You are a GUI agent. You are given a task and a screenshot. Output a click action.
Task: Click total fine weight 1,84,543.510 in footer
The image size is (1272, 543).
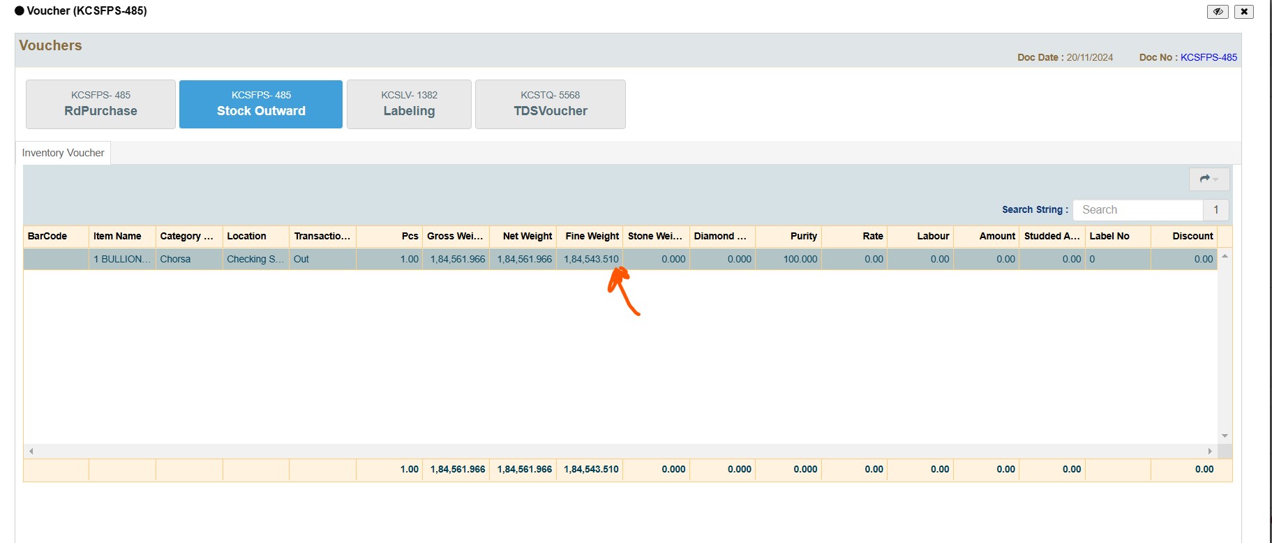point(591,469)
